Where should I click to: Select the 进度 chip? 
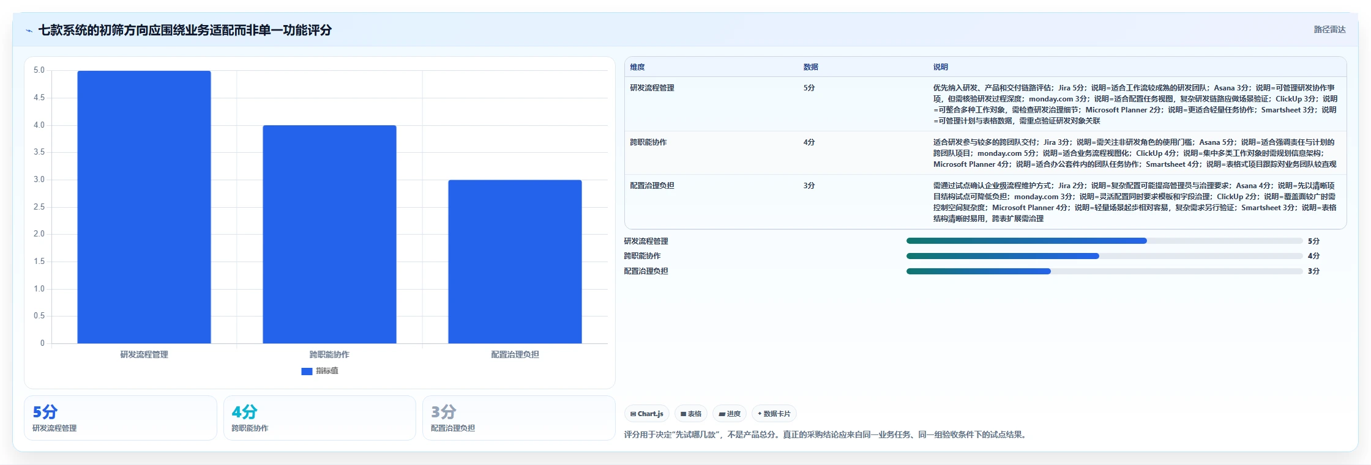(x=730, y=414)
